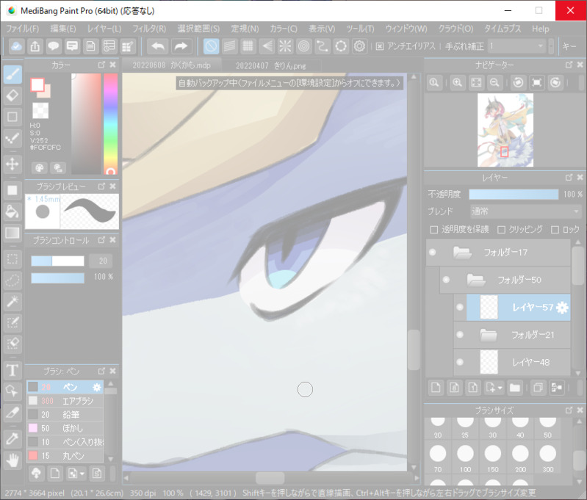The width and height of the screenshot is (587, 500).
Task: Select the Eyedropper tool
Action: (12, 438)
